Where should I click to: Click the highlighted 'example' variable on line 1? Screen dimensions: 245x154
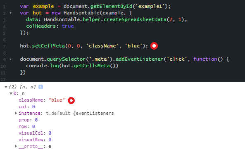43,6
